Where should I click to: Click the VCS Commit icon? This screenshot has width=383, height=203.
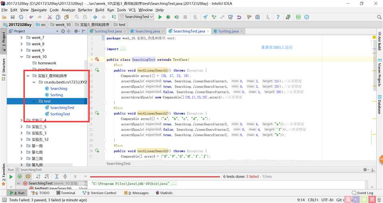coord(214,17)
